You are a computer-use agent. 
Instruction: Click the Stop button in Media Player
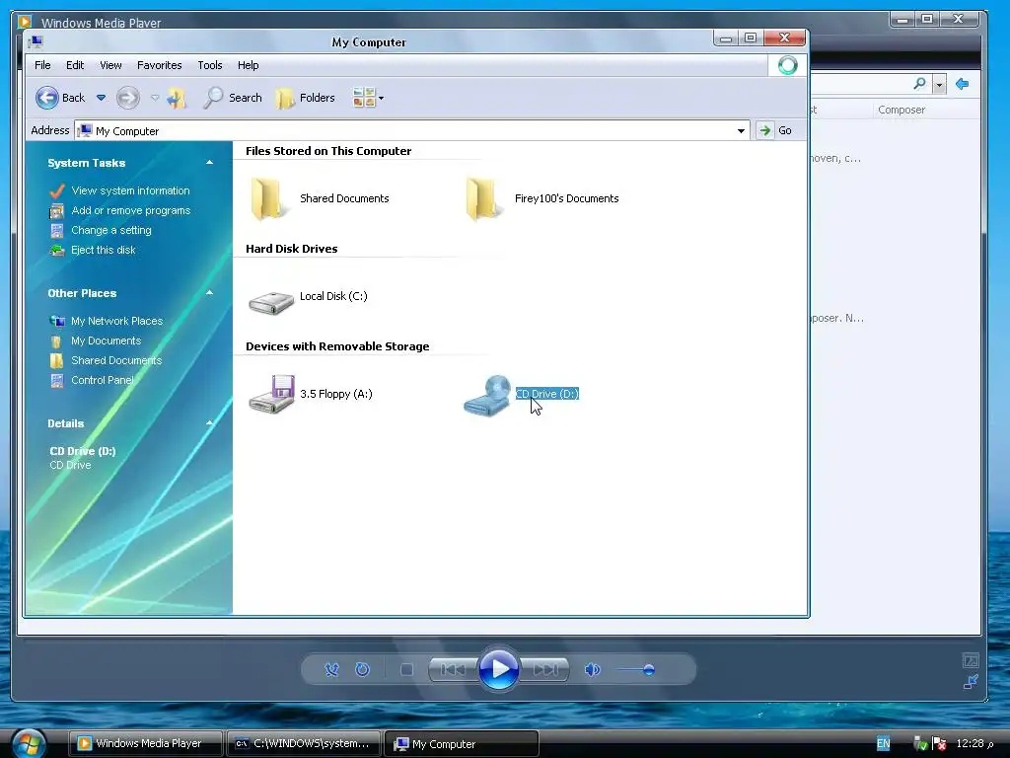[406, 670]
